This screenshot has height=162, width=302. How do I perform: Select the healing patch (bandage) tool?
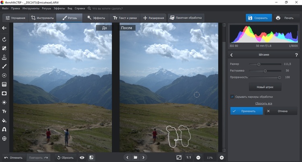(4, 48)
